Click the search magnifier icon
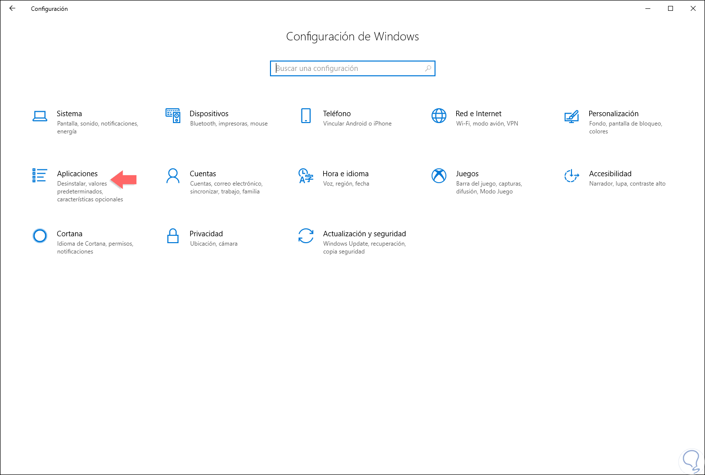The height and width of the screenshot is (475, 705). pyautogui.click(x=428, y=68)
